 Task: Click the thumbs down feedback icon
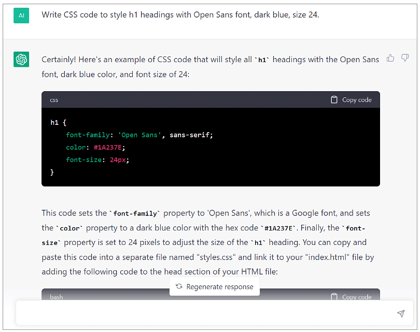click(405, 58)
